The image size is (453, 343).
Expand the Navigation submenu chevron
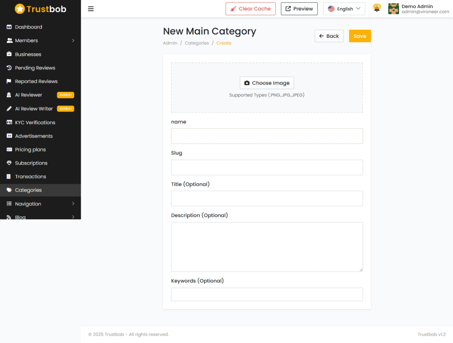point(73,203)
